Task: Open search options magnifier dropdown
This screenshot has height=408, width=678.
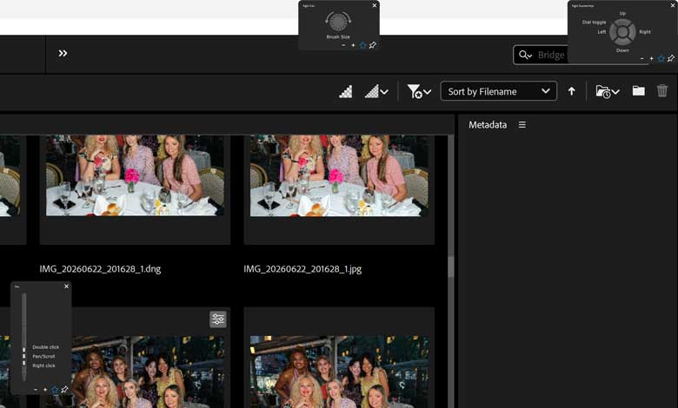Action: (x=525, y=55)
